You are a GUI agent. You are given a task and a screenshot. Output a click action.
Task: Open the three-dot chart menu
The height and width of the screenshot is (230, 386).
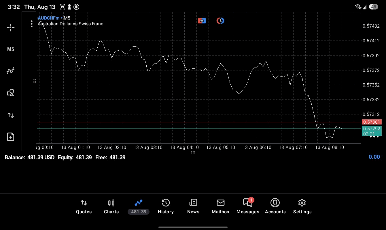click(32, 24)
